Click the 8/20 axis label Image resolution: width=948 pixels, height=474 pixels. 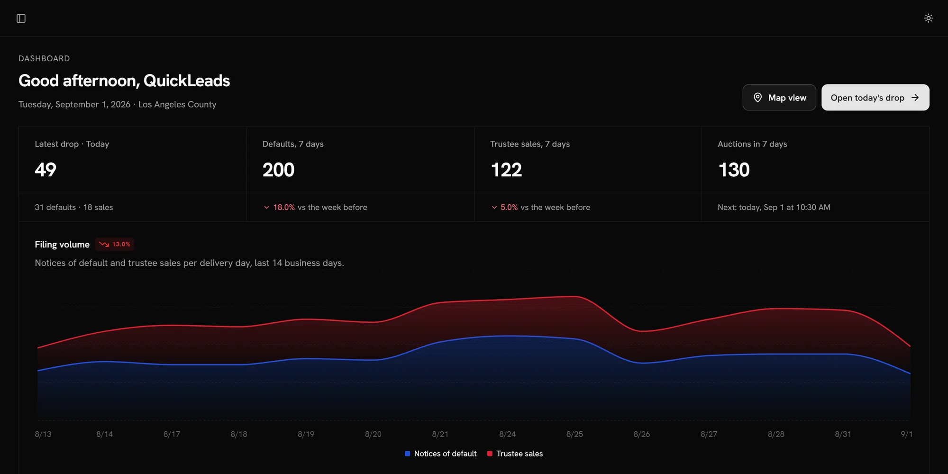point(373,434)
